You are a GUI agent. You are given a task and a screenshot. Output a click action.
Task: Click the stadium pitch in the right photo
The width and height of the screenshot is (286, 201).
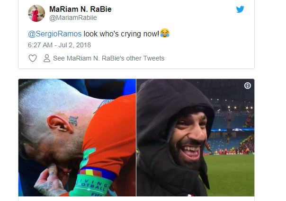point(231,175)
